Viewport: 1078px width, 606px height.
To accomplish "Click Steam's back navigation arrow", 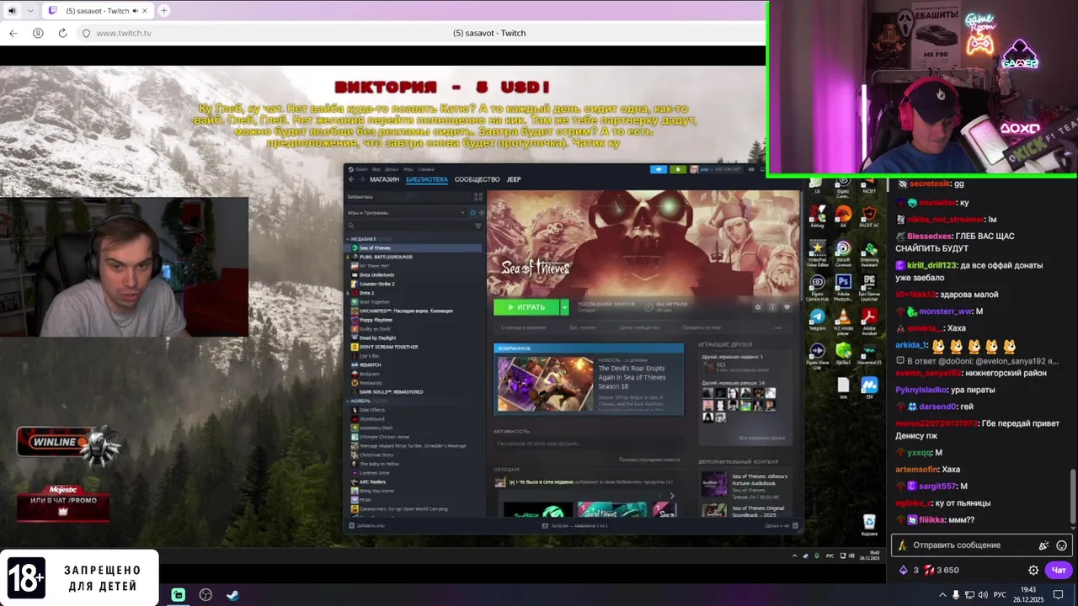I will point(352,179).
